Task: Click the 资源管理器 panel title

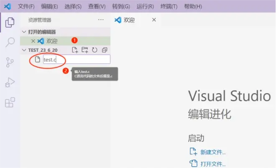Action: coord(40,20)
